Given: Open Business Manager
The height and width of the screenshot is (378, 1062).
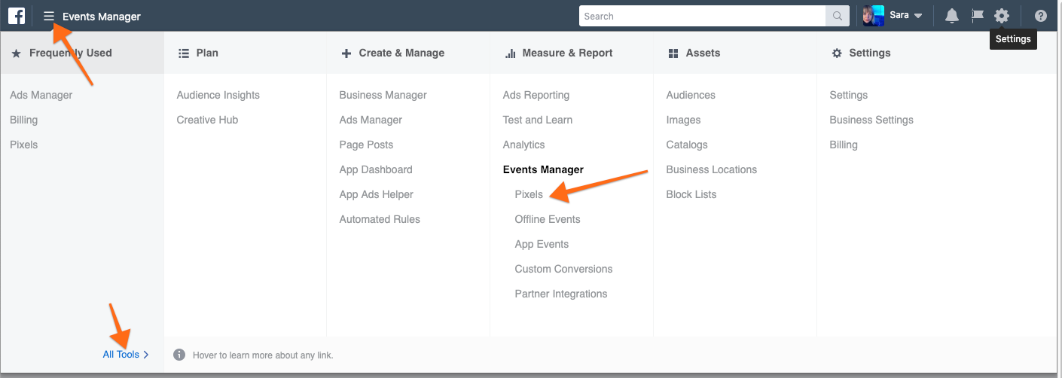Looking at the screenshot, I should tap(383, 95).
